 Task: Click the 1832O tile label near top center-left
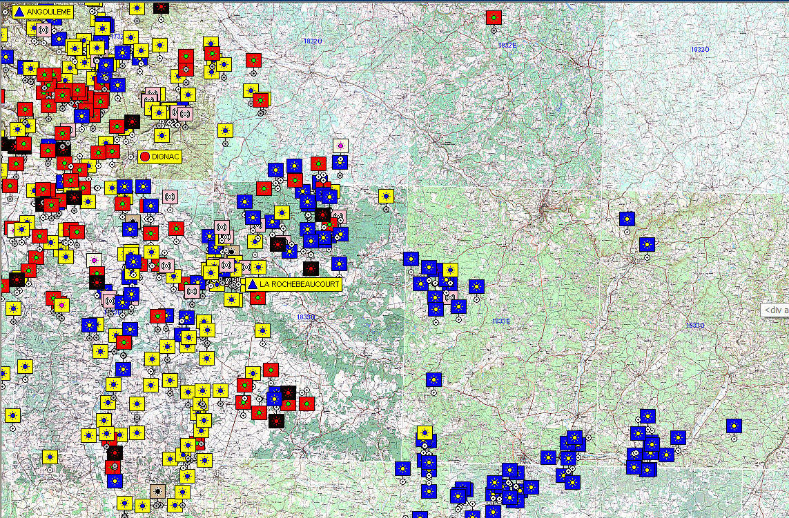click(x=312, y=41)
